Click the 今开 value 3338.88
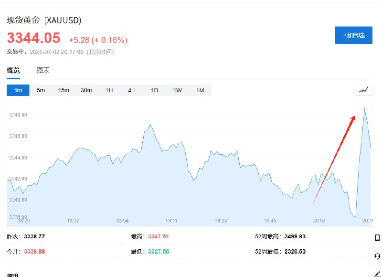The height and width of the screenshot is (277, 382). (x=34, y=251)
